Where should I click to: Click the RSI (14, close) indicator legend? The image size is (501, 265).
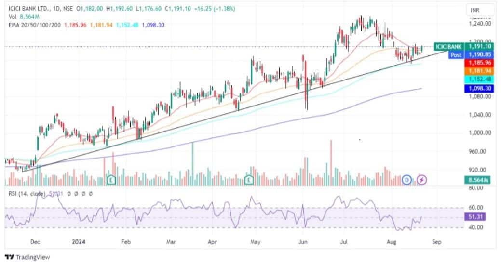tap(27, 194)
